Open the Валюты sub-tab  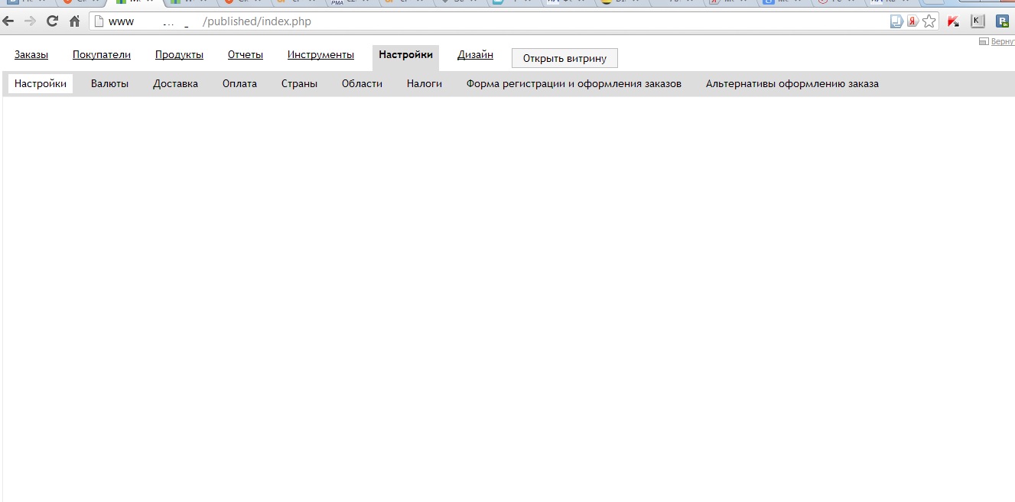tap(109, 84)
